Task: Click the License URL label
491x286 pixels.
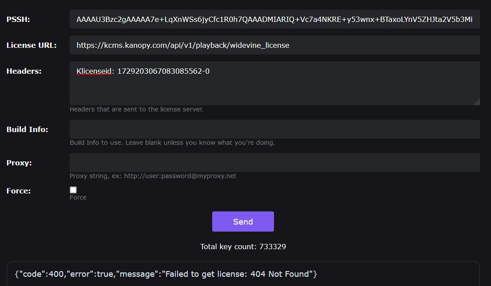Action: (32, 45)
